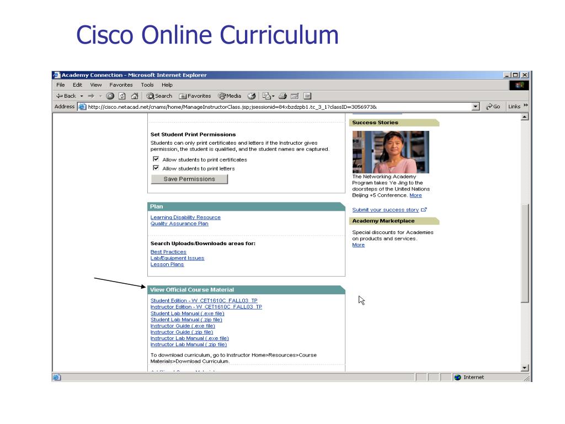Open Lab/Equipment Issues link
Image resolution: width=565 pixels, height=424 pixels.
177,258
